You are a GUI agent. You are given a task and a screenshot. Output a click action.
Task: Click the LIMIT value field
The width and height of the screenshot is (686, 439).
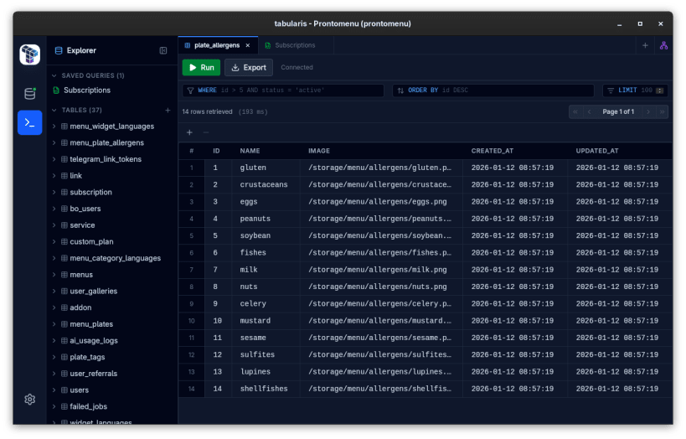coord(646,90)
